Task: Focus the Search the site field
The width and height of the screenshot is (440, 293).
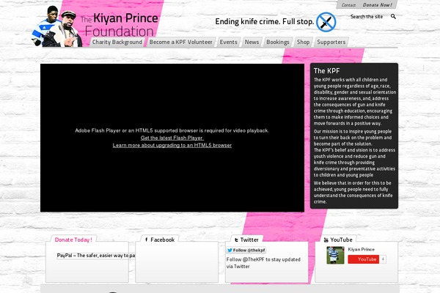Action: tap(367, 17)
